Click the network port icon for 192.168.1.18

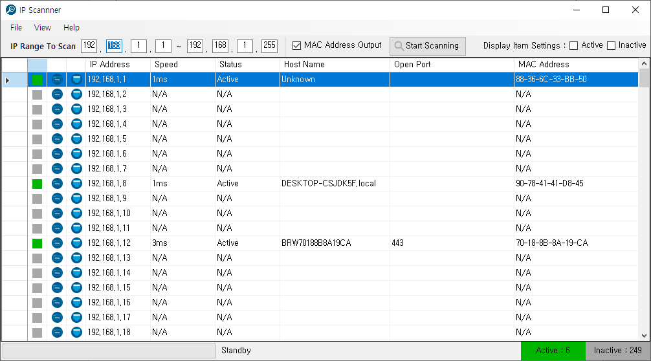pos(76,333)
